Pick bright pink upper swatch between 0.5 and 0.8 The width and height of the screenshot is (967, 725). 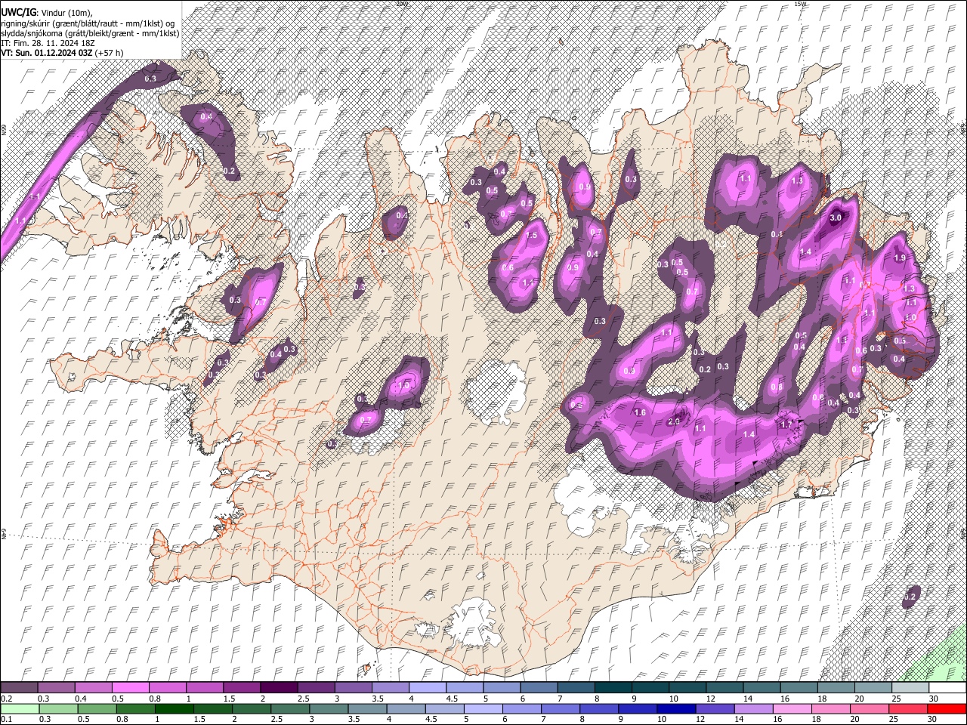130,687
